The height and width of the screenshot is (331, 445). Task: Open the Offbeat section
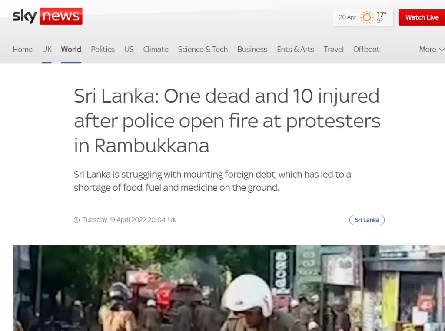click(x=366, y=50)
